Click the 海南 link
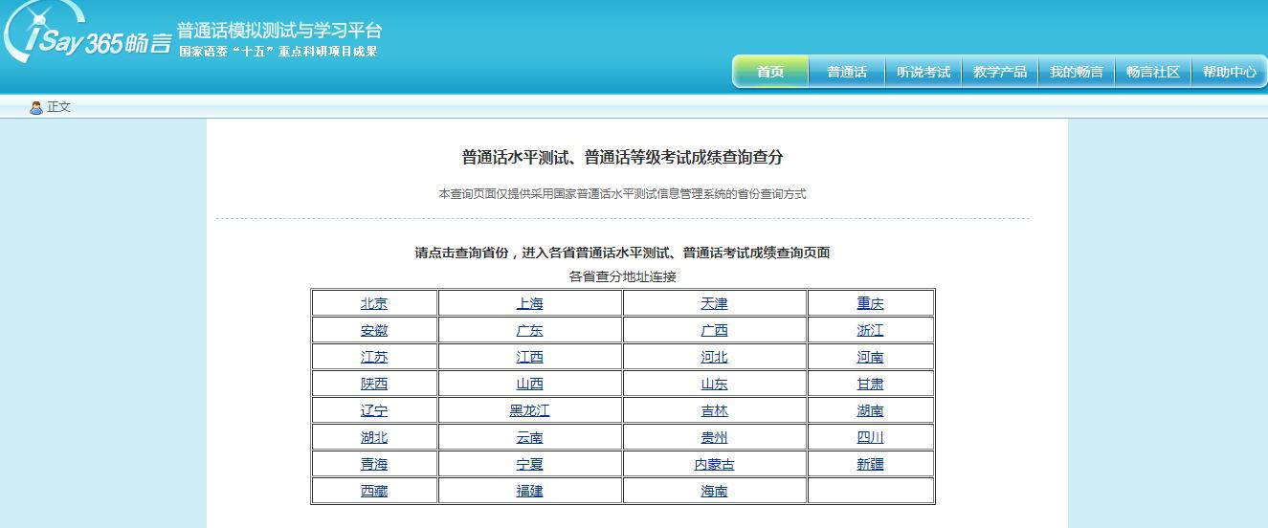The width and height of the screenshot is (1268, 528). pyautogui.click(x=714, y=491)
